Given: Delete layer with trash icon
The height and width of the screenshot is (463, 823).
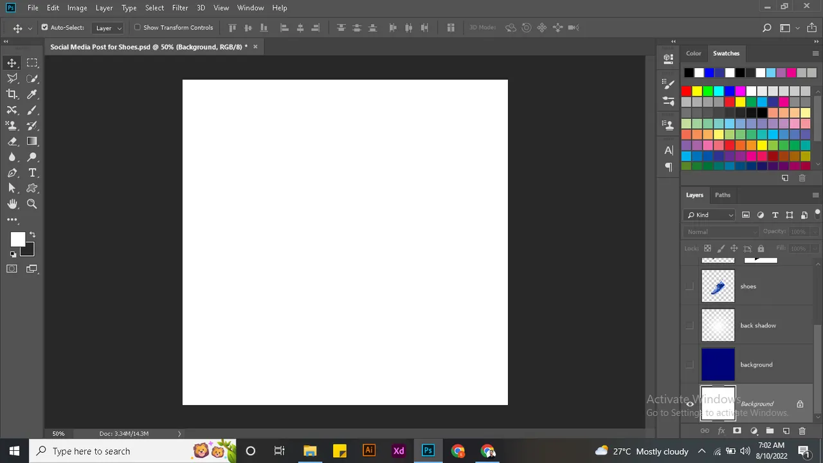Looking at the screenshot, I should click(x=802, y=431).
